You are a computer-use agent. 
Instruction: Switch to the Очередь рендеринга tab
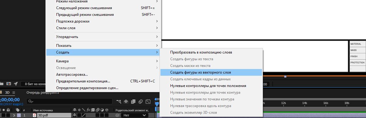coord(43,92)
